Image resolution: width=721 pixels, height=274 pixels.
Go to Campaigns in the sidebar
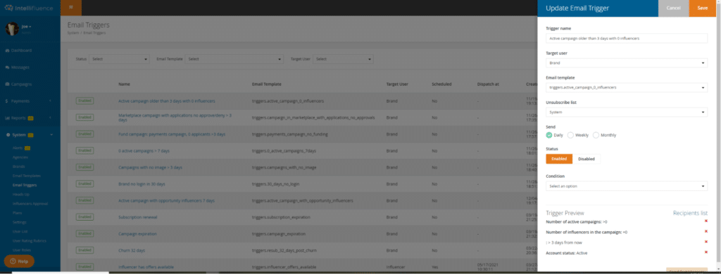point(18,84)
